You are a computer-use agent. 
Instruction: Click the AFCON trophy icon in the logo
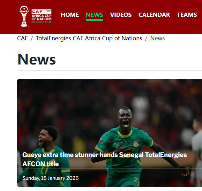coord(24,16)
